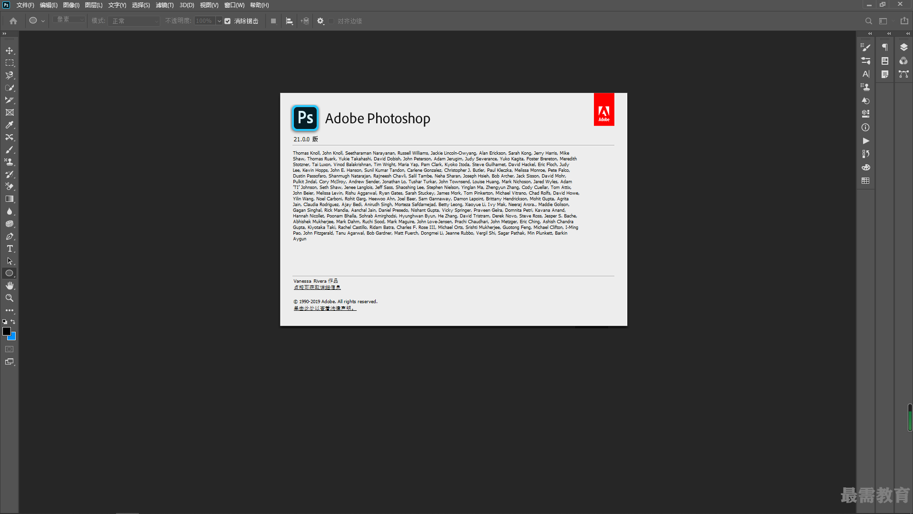This screenshot has width=913, height=514.
Task: Open the tool preset picker dropdown arrow
Action: 43,21
